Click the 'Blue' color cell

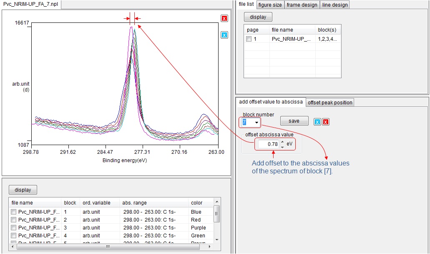(x=196, y=212)
